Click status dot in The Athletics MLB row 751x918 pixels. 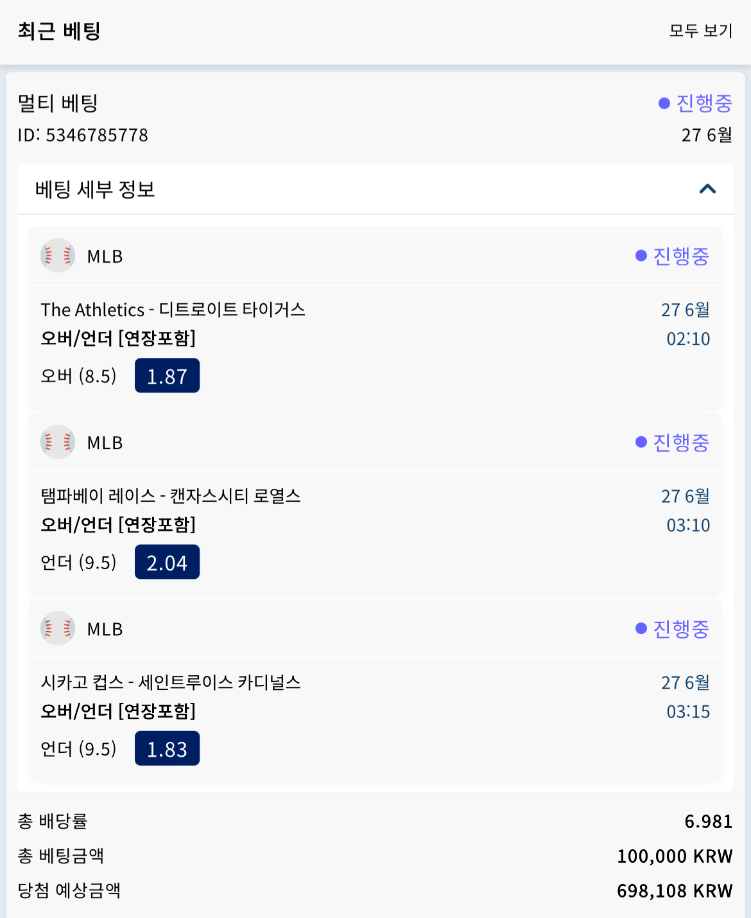click(641, 256)
